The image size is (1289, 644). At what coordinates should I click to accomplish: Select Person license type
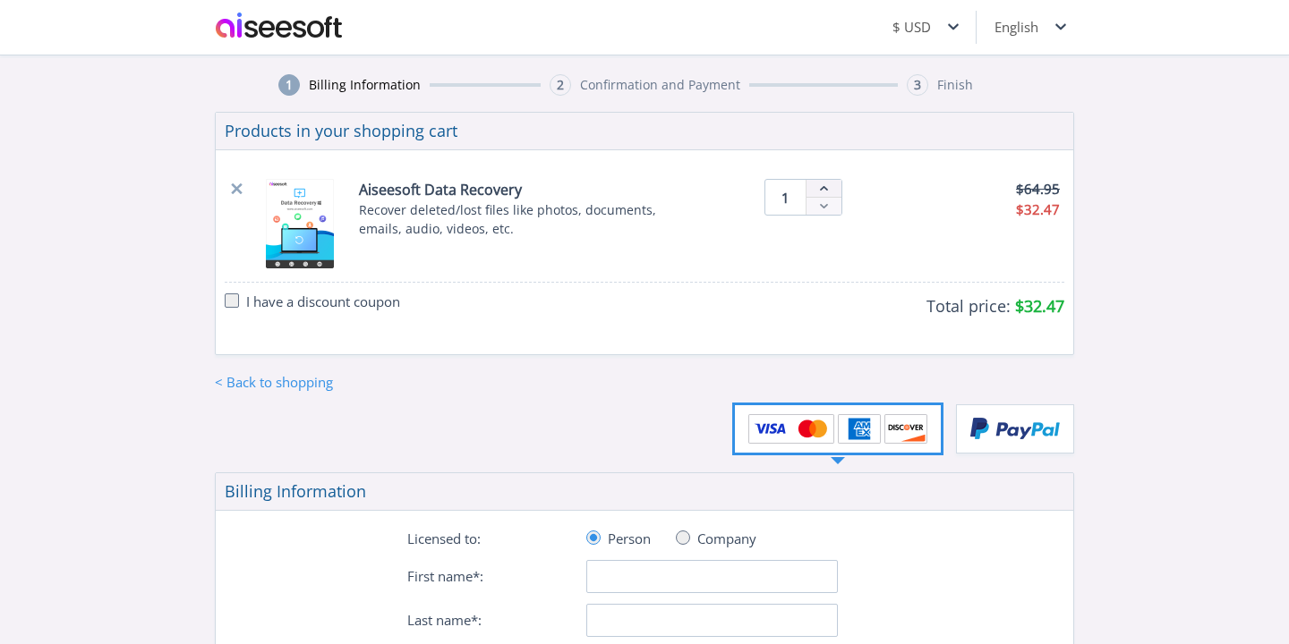(593, 538)
